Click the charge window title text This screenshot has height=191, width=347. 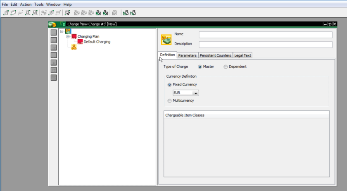pos(92,24)
